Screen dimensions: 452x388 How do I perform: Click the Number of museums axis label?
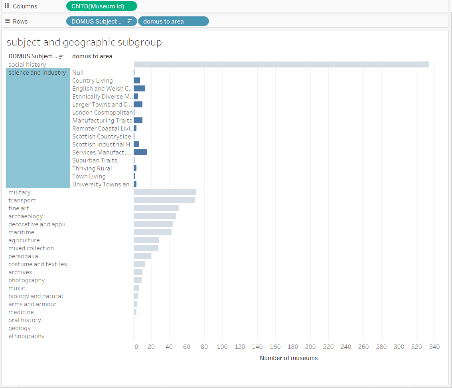point(289,358)
